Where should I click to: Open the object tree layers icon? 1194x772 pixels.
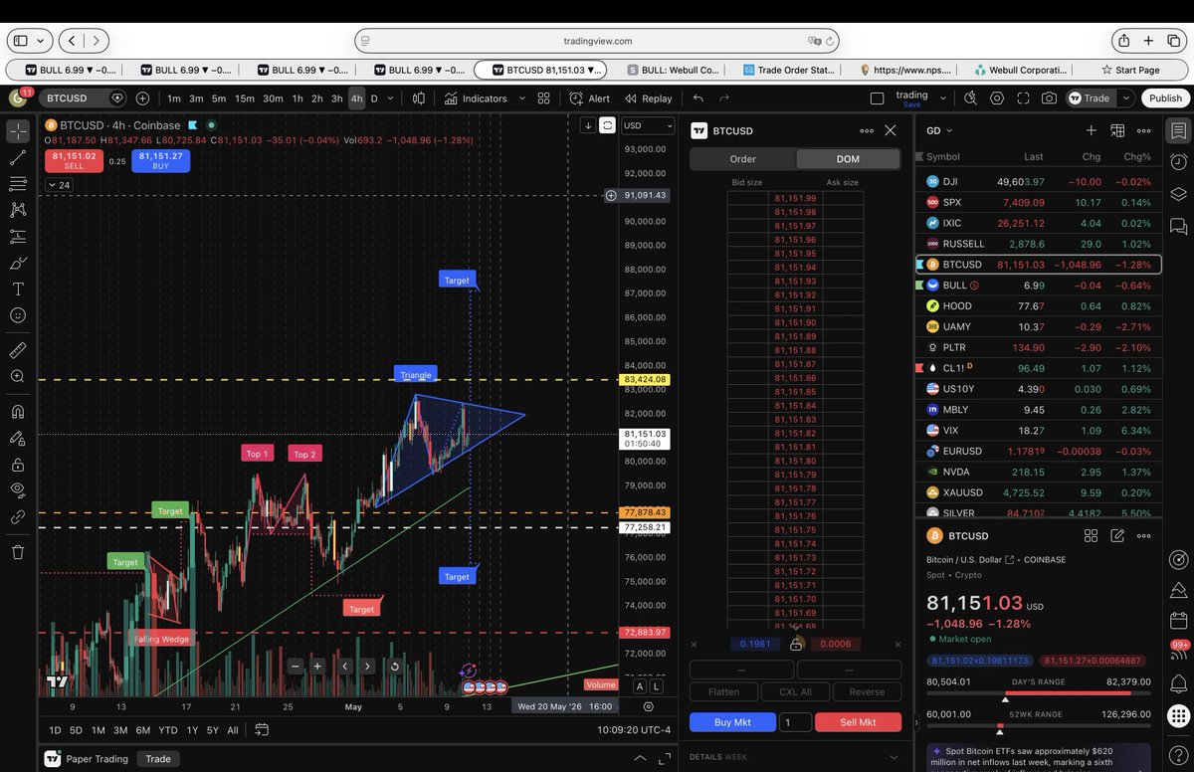[1179, 194]
